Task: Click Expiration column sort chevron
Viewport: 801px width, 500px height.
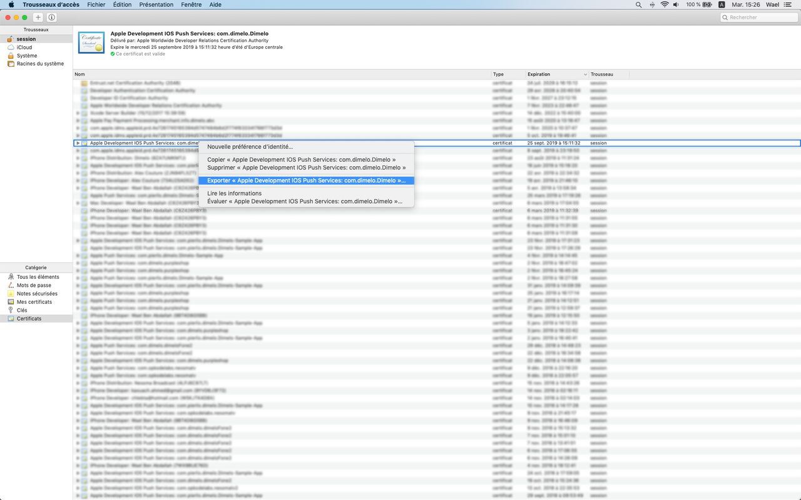Action: click(585, 74)
